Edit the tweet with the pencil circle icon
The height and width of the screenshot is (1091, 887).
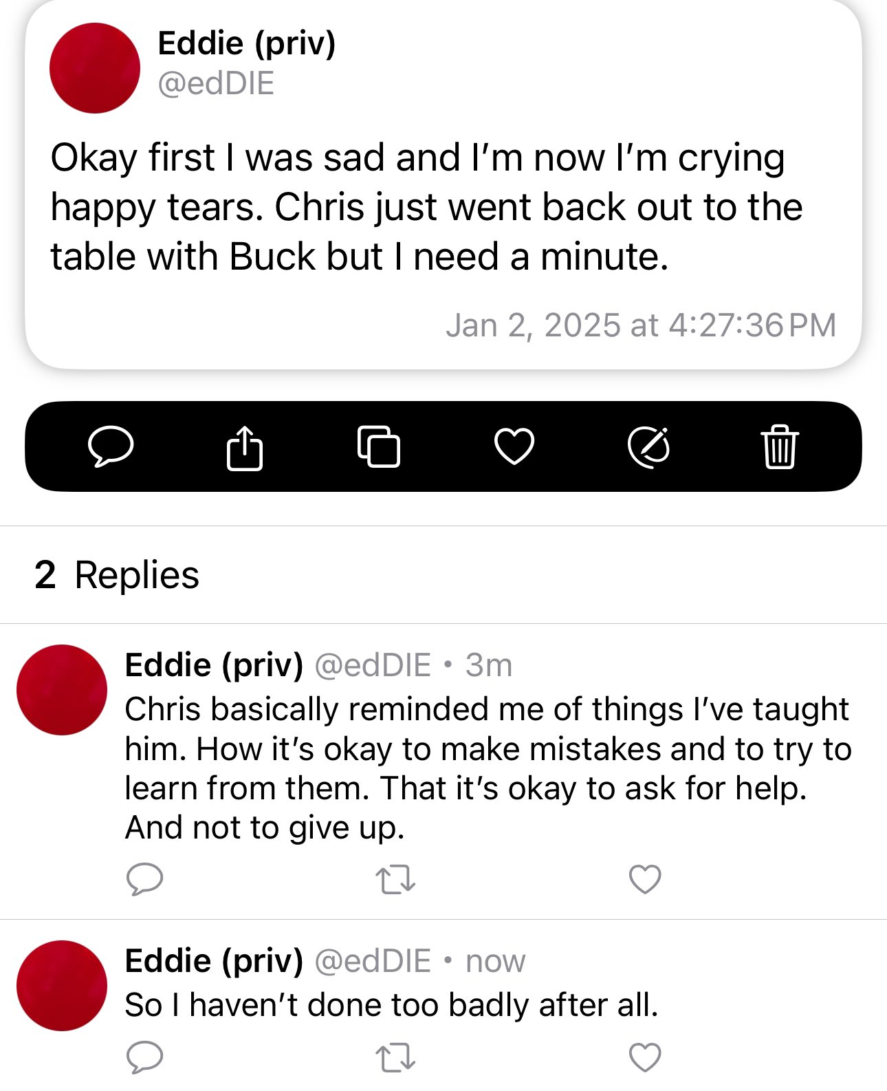(x=649, y=446)
